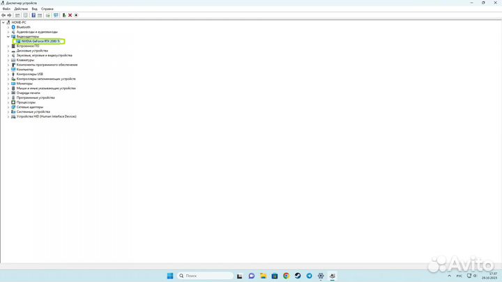Click the Back arrow in the toolbar
The image size is (502, 282).
point(3,15)
